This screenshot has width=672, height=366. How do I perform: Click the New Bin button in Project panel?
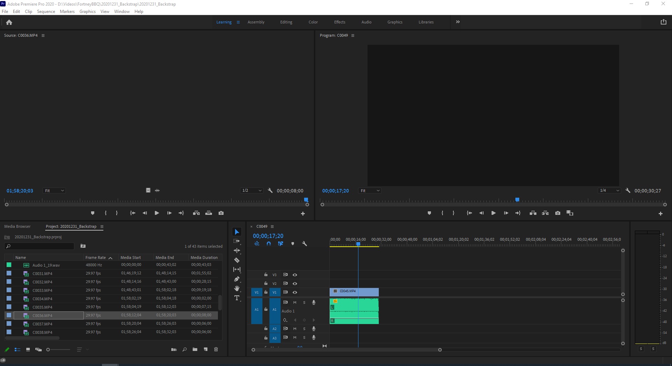(x=195, y=349)
